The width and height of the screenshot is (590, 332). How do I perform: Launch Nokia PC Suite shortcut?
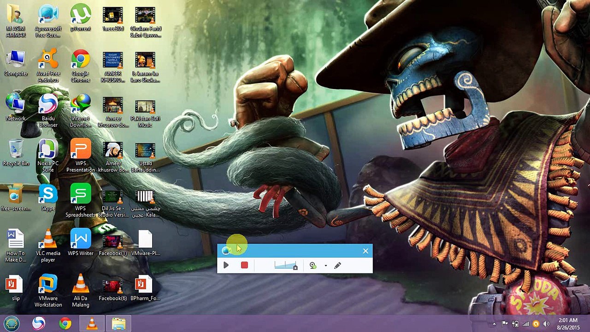pos(48,156)
